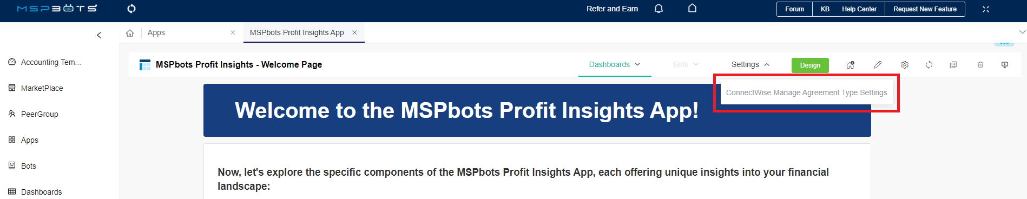Screen dimensions: 1027x199
Task: Expand the Dashboards dropdown
Action: pyautogui.click(x=615, y=64)
